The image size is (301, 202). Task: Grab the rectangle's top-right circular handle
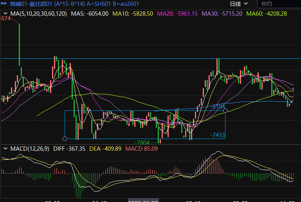(x=225, y=111)
